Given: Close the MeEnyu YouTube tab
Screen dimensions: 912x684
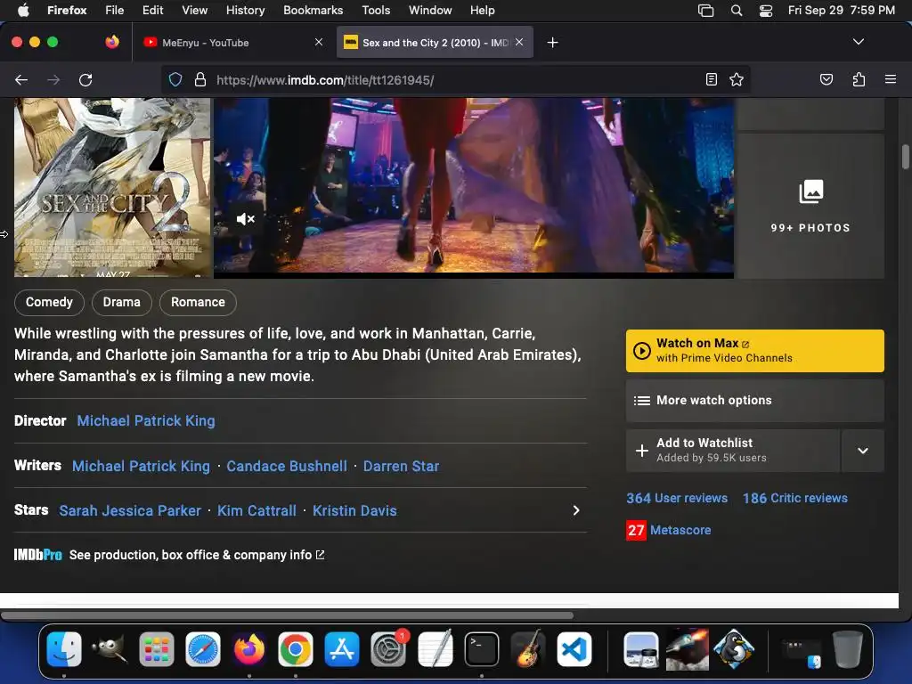Looking at the screenshot, I should [x=319, y=42].
